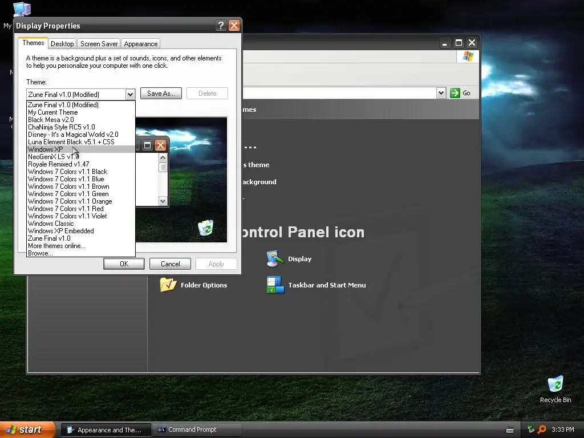Collapse the Theme dropdown arrow
Image resolution: width=584 pixels, height=438 pixels.
130,95
